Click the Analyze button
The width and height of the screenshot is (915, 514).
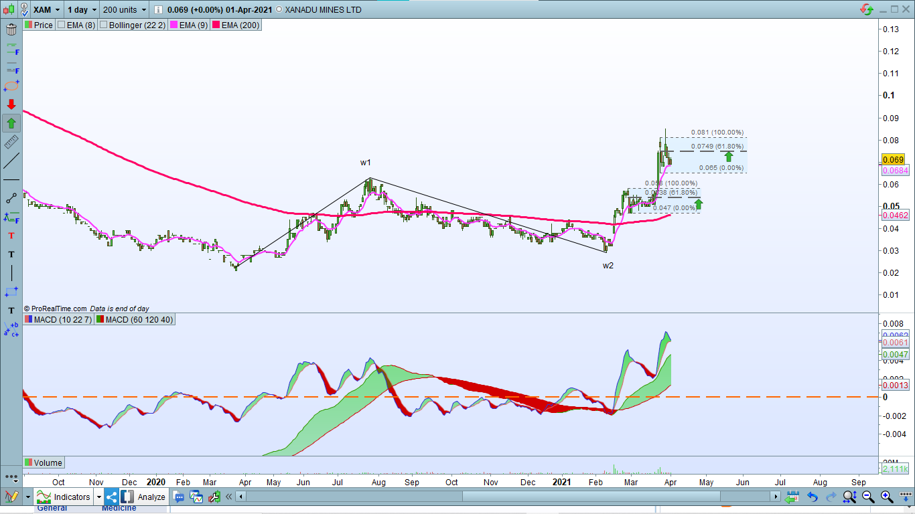pyautogui.click(x=145, y=497)
